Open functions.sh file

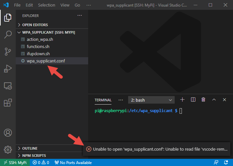[x=52, y=46]
